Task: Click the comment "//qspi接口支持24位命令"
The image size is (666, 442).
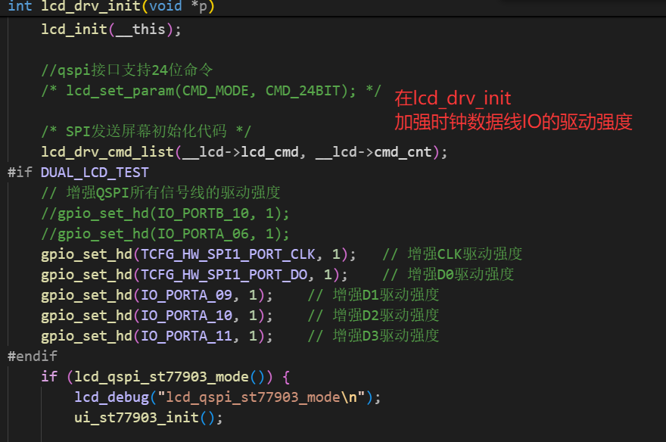Action: point(126,70)
